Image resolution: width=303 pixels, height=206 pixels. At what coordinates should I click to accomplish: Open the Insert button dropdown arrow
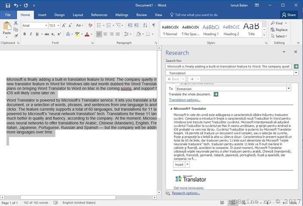187,164
